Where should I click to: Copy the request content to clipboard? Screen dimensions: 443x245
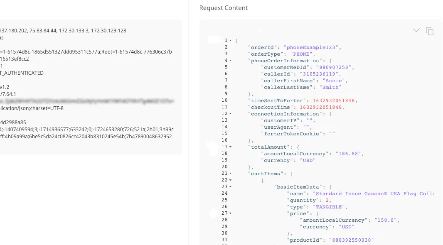(x=430, y=31)
